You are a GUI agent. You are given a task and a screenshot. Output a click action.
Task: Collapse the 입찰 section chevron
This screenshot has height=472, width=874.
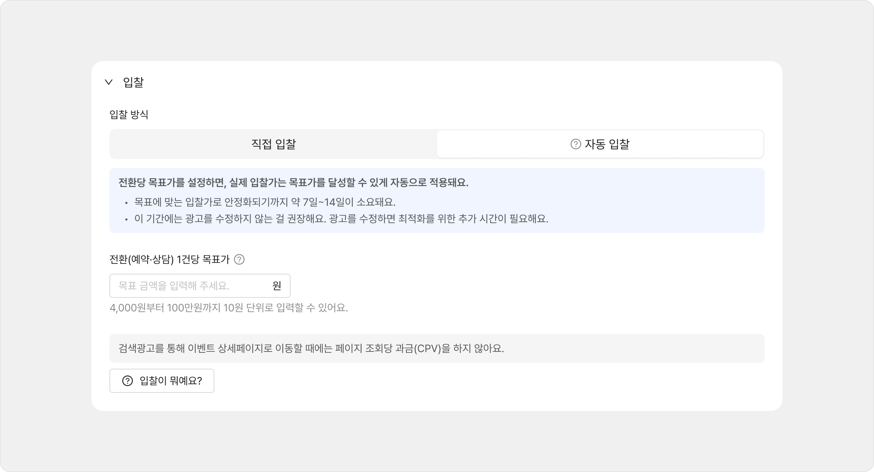(x=109, y=82)
